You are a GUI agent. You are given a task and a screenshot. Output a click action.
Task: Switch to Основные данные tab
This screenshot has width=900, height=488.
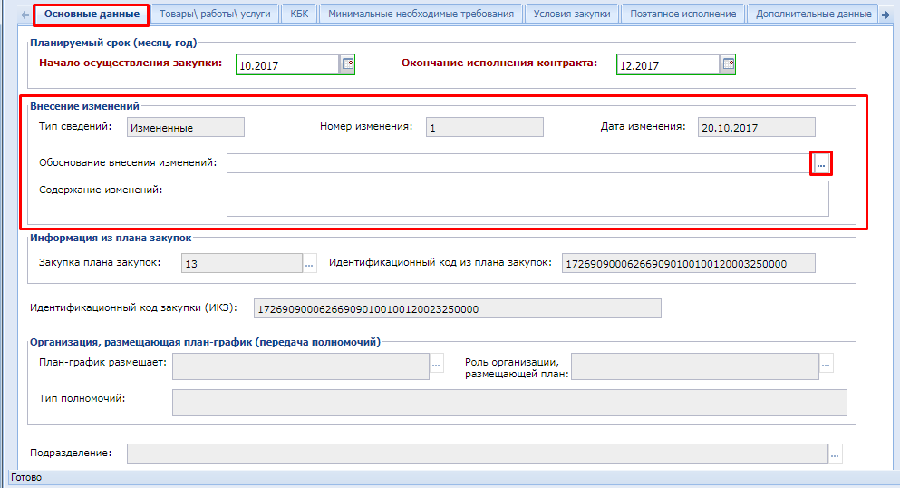92,15
